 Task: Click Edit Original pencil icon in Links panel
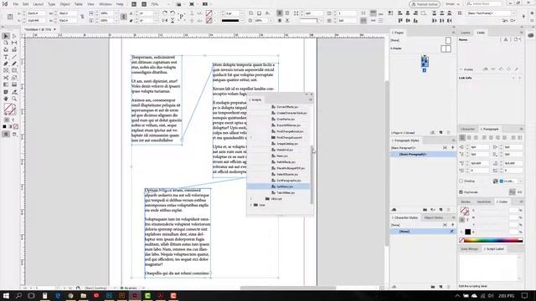(x=517, y=69)
